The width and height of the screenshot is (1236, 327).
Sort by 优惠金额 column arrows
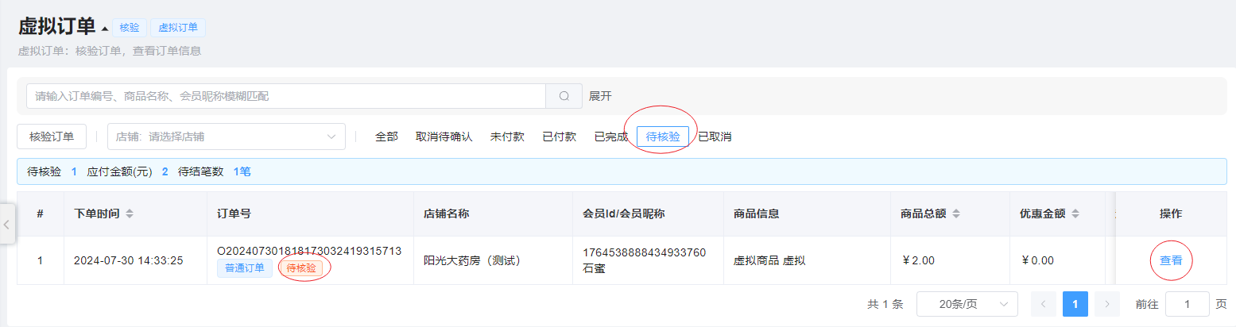[x=1076, y=214]
